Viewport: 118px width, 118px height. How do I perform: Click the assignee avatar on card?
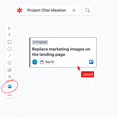tap(35, 62)
